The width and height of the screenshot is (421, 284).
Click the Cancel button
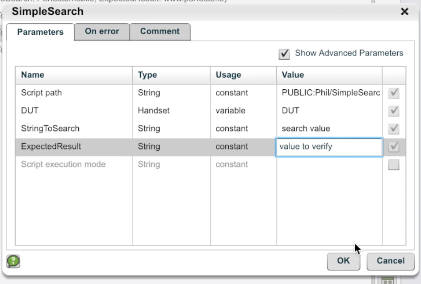[390, 261]
